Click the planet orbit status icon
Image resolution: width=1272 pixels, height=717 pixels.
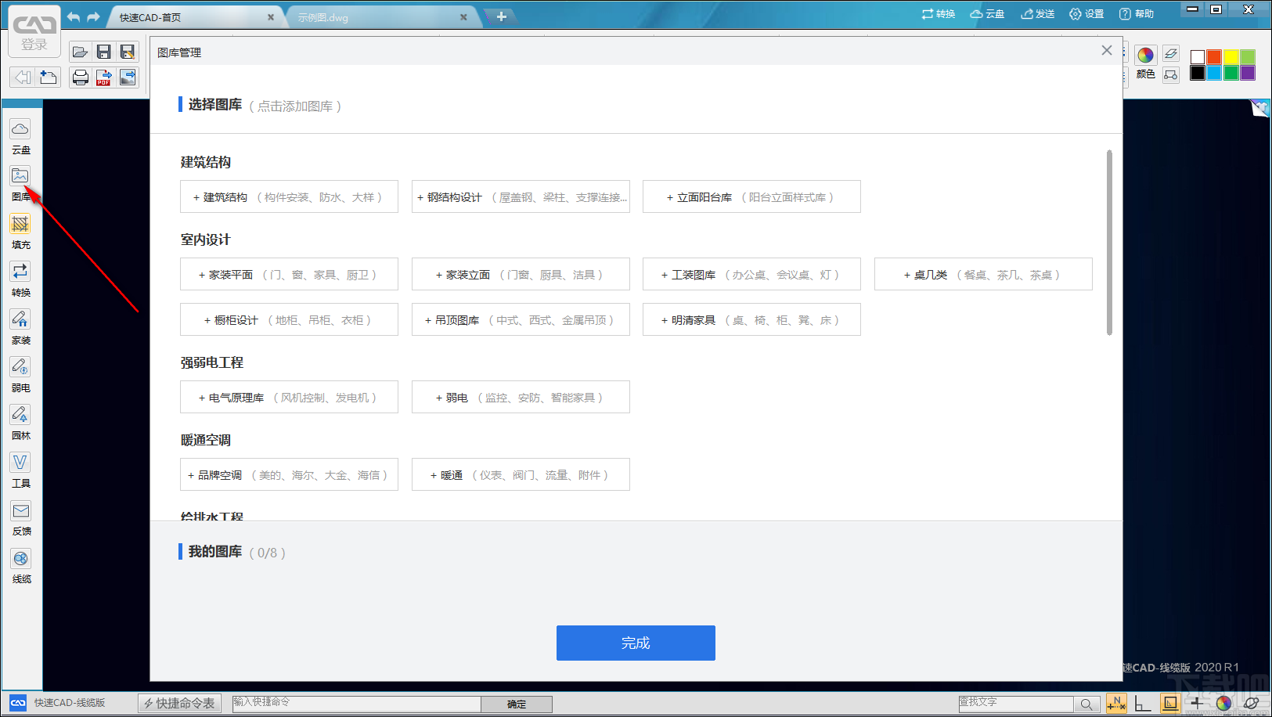pos(1250,703)
